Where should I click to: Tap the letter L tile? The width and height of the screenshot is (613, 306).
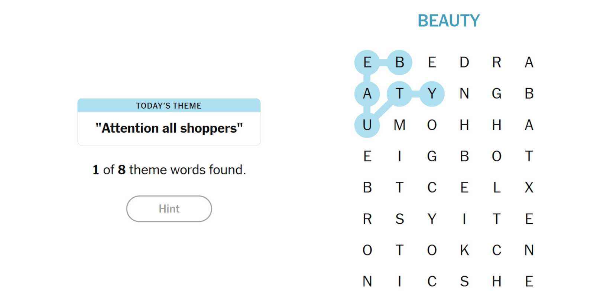click(x=496, y=188)
